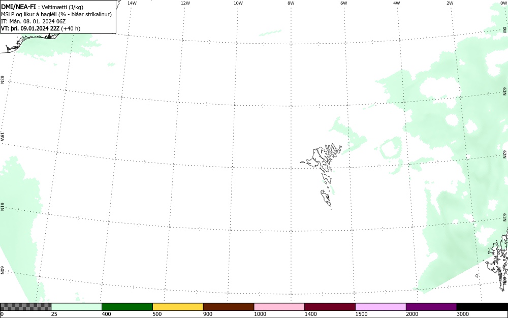Viewport: 508px width, 318px height.
Task: Click the purple legend swatch
Action: tap(431, 307)
